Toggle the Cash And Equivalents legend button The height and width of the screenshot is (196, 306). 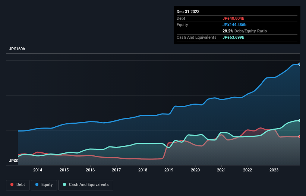86,184
